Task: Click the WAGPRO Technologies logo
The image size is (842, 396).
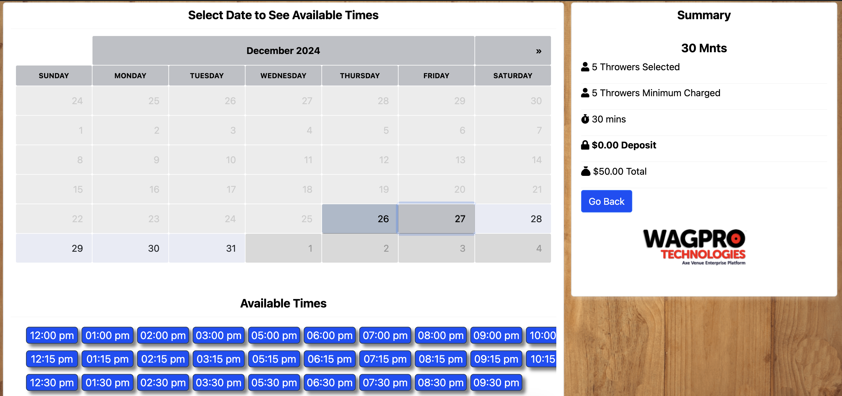Action: [694, 247]
